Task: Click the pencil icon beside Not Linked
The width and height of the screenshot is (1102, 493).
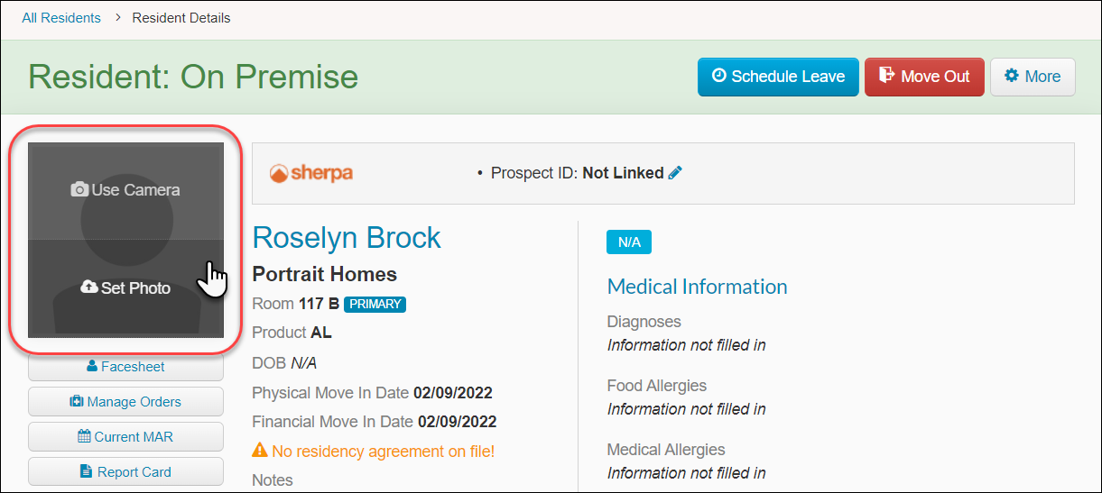Action: coord(675,173)
